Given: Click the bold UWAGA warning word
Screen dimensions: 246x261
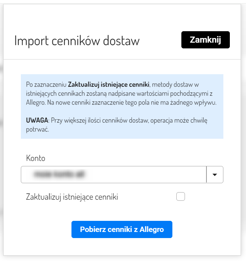Looking at the screenshot, I should (x=37, y=120).
